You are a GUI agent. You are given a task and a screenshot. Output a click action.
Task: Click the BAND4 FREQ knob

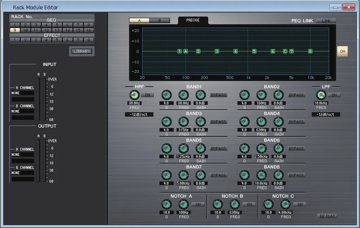pos(261,121)
